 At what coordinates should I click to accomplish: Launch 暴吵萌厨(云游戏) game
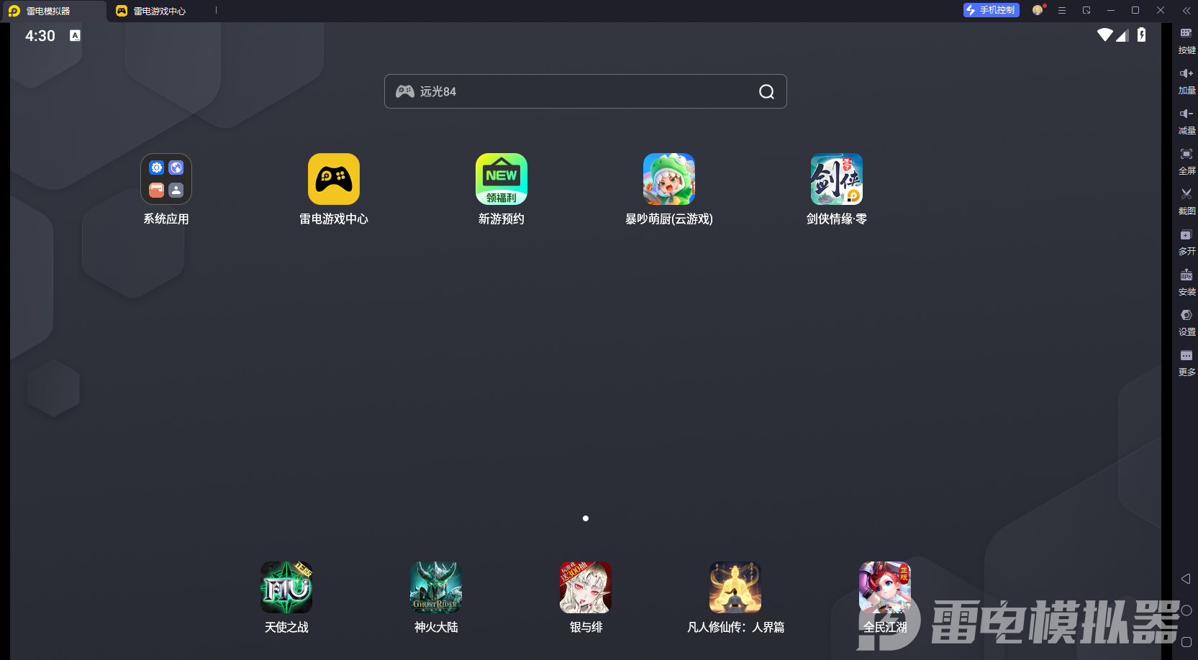pos(669,179)
